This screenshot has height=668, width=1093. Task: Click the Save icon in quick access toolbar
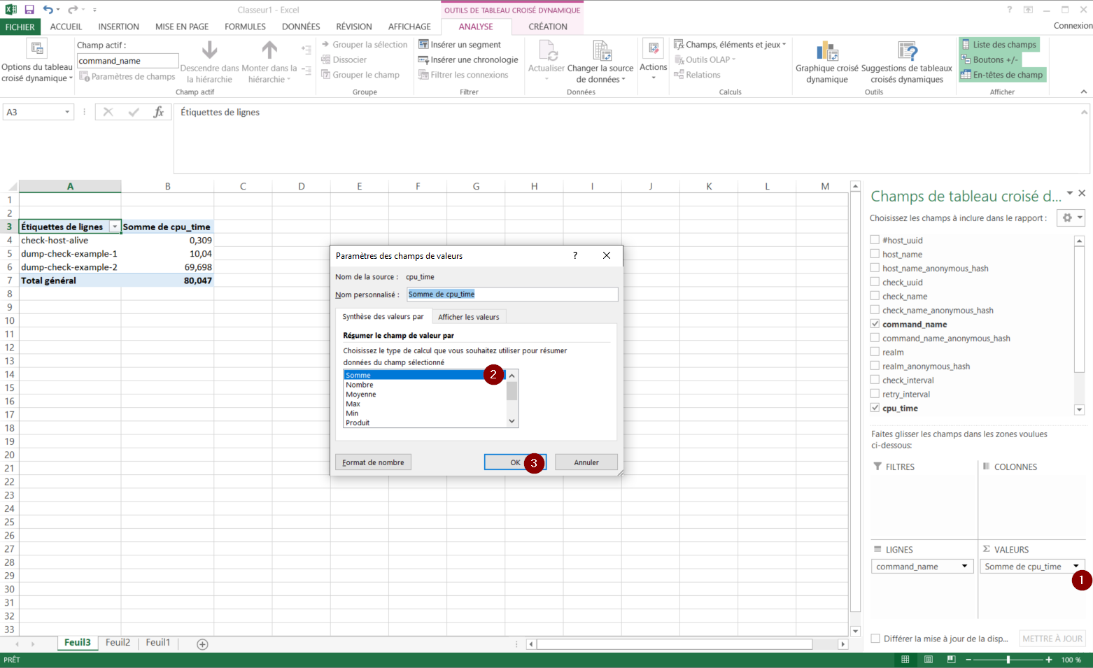click(29, 10)
